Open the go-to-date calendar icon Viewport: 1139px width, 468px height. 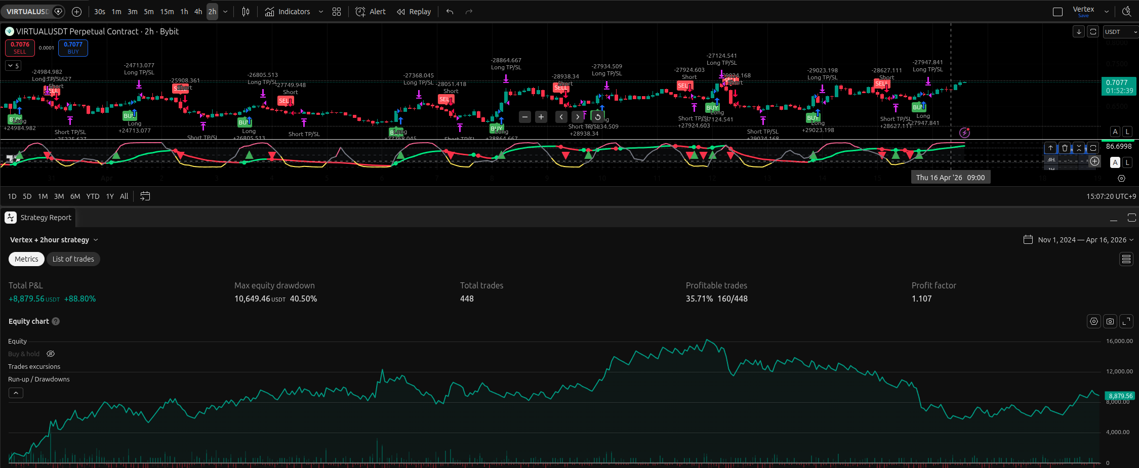(145, 196)
